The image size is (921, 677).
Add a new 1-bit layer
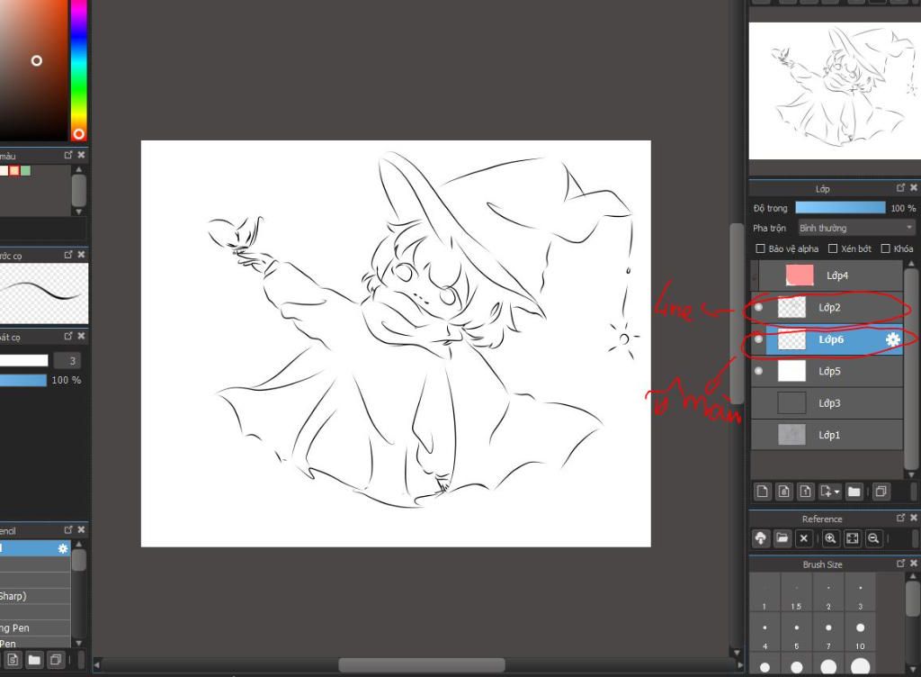pyautogui.click(x=805, y=492)
